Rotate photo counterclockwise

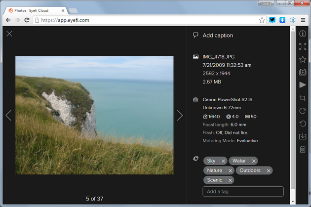pos(303,124)
